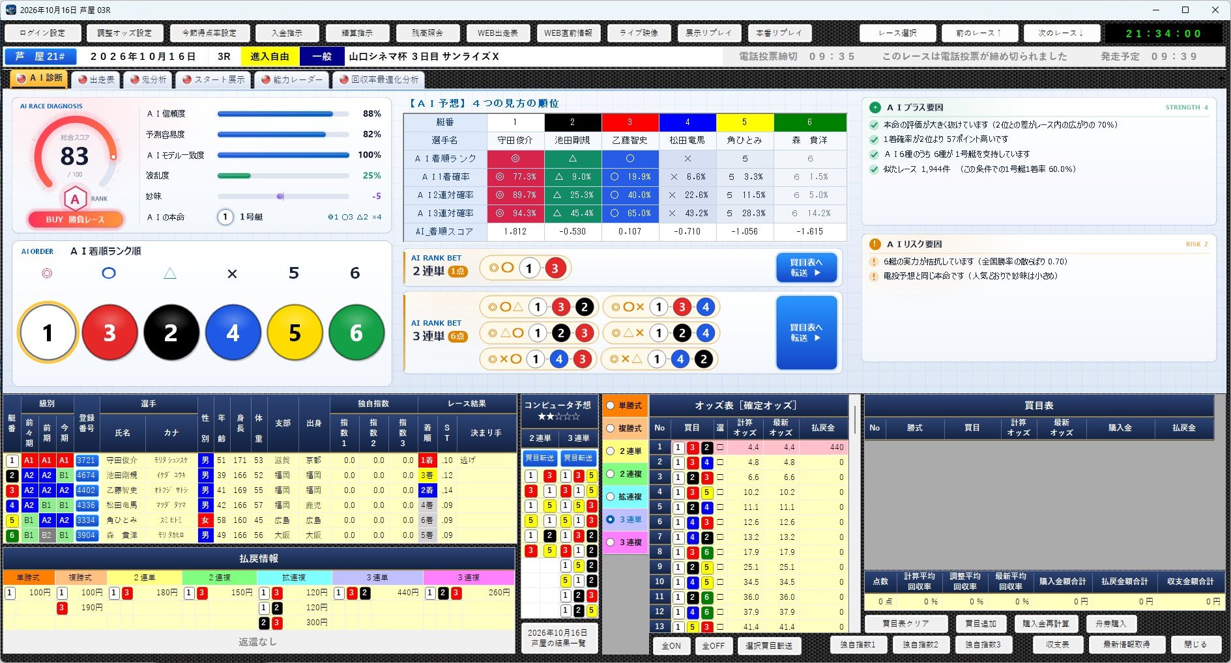
Task: Click the green AIプラス要因 plus icon
Action: 875,107
